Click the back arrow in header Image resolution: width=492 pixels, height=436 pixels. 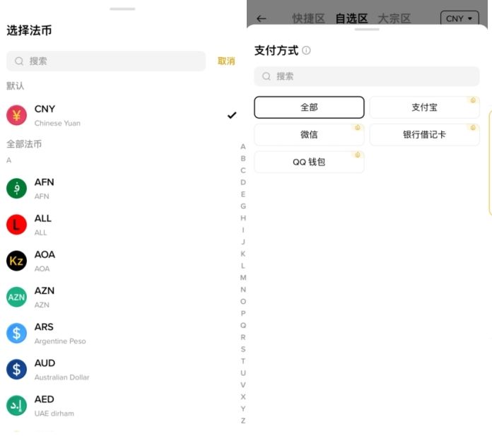click(x=262, y=18)
